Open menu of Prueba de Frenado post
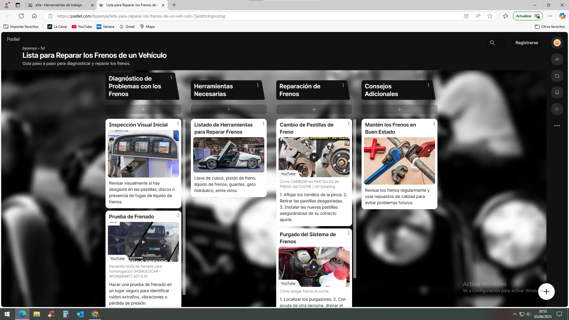This screenshot has height=320, width=569. click(x=178, y=215)
